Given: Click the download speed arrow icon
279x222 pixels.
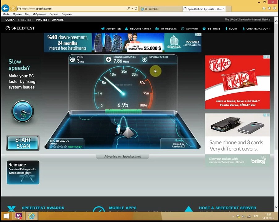Looking at the screenshot, I should click(x=108, y=59).
